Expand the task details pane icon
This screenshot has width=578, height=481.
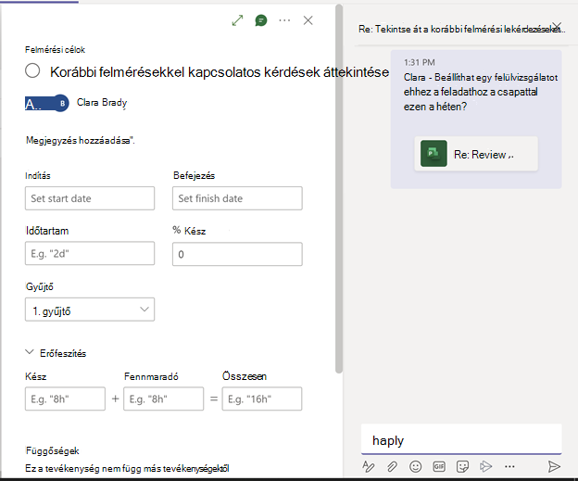[237, 20]
